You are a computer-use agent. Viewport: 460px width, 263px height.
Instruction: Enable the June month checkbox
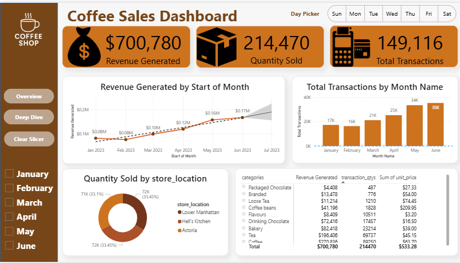coord(9,246)
